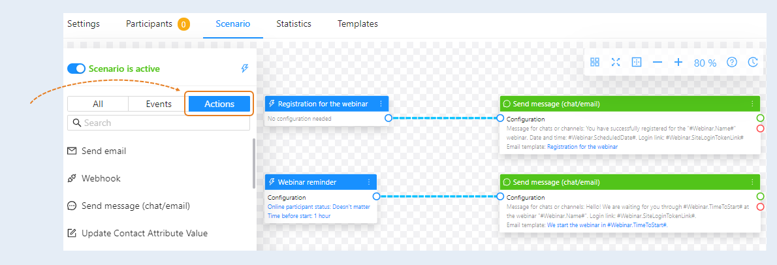Select the Actions filter button
Screen dimensions: 777x265
[219, 104]
